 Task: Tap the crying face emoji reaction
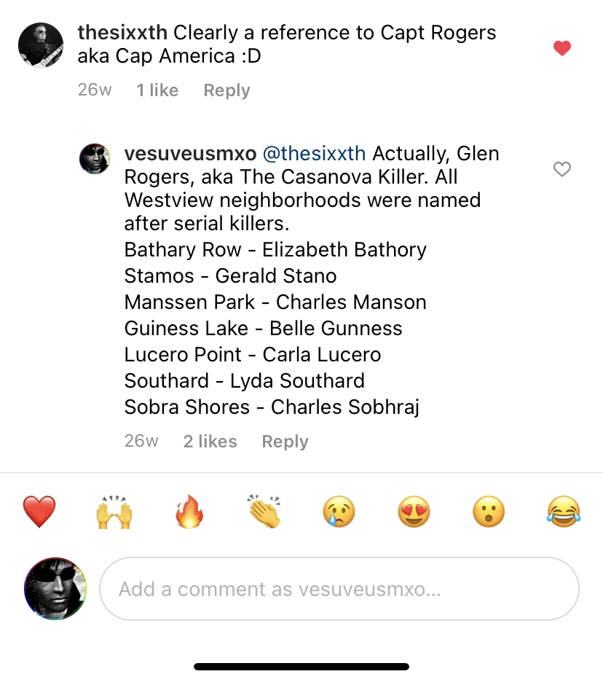tap(339, 511)
